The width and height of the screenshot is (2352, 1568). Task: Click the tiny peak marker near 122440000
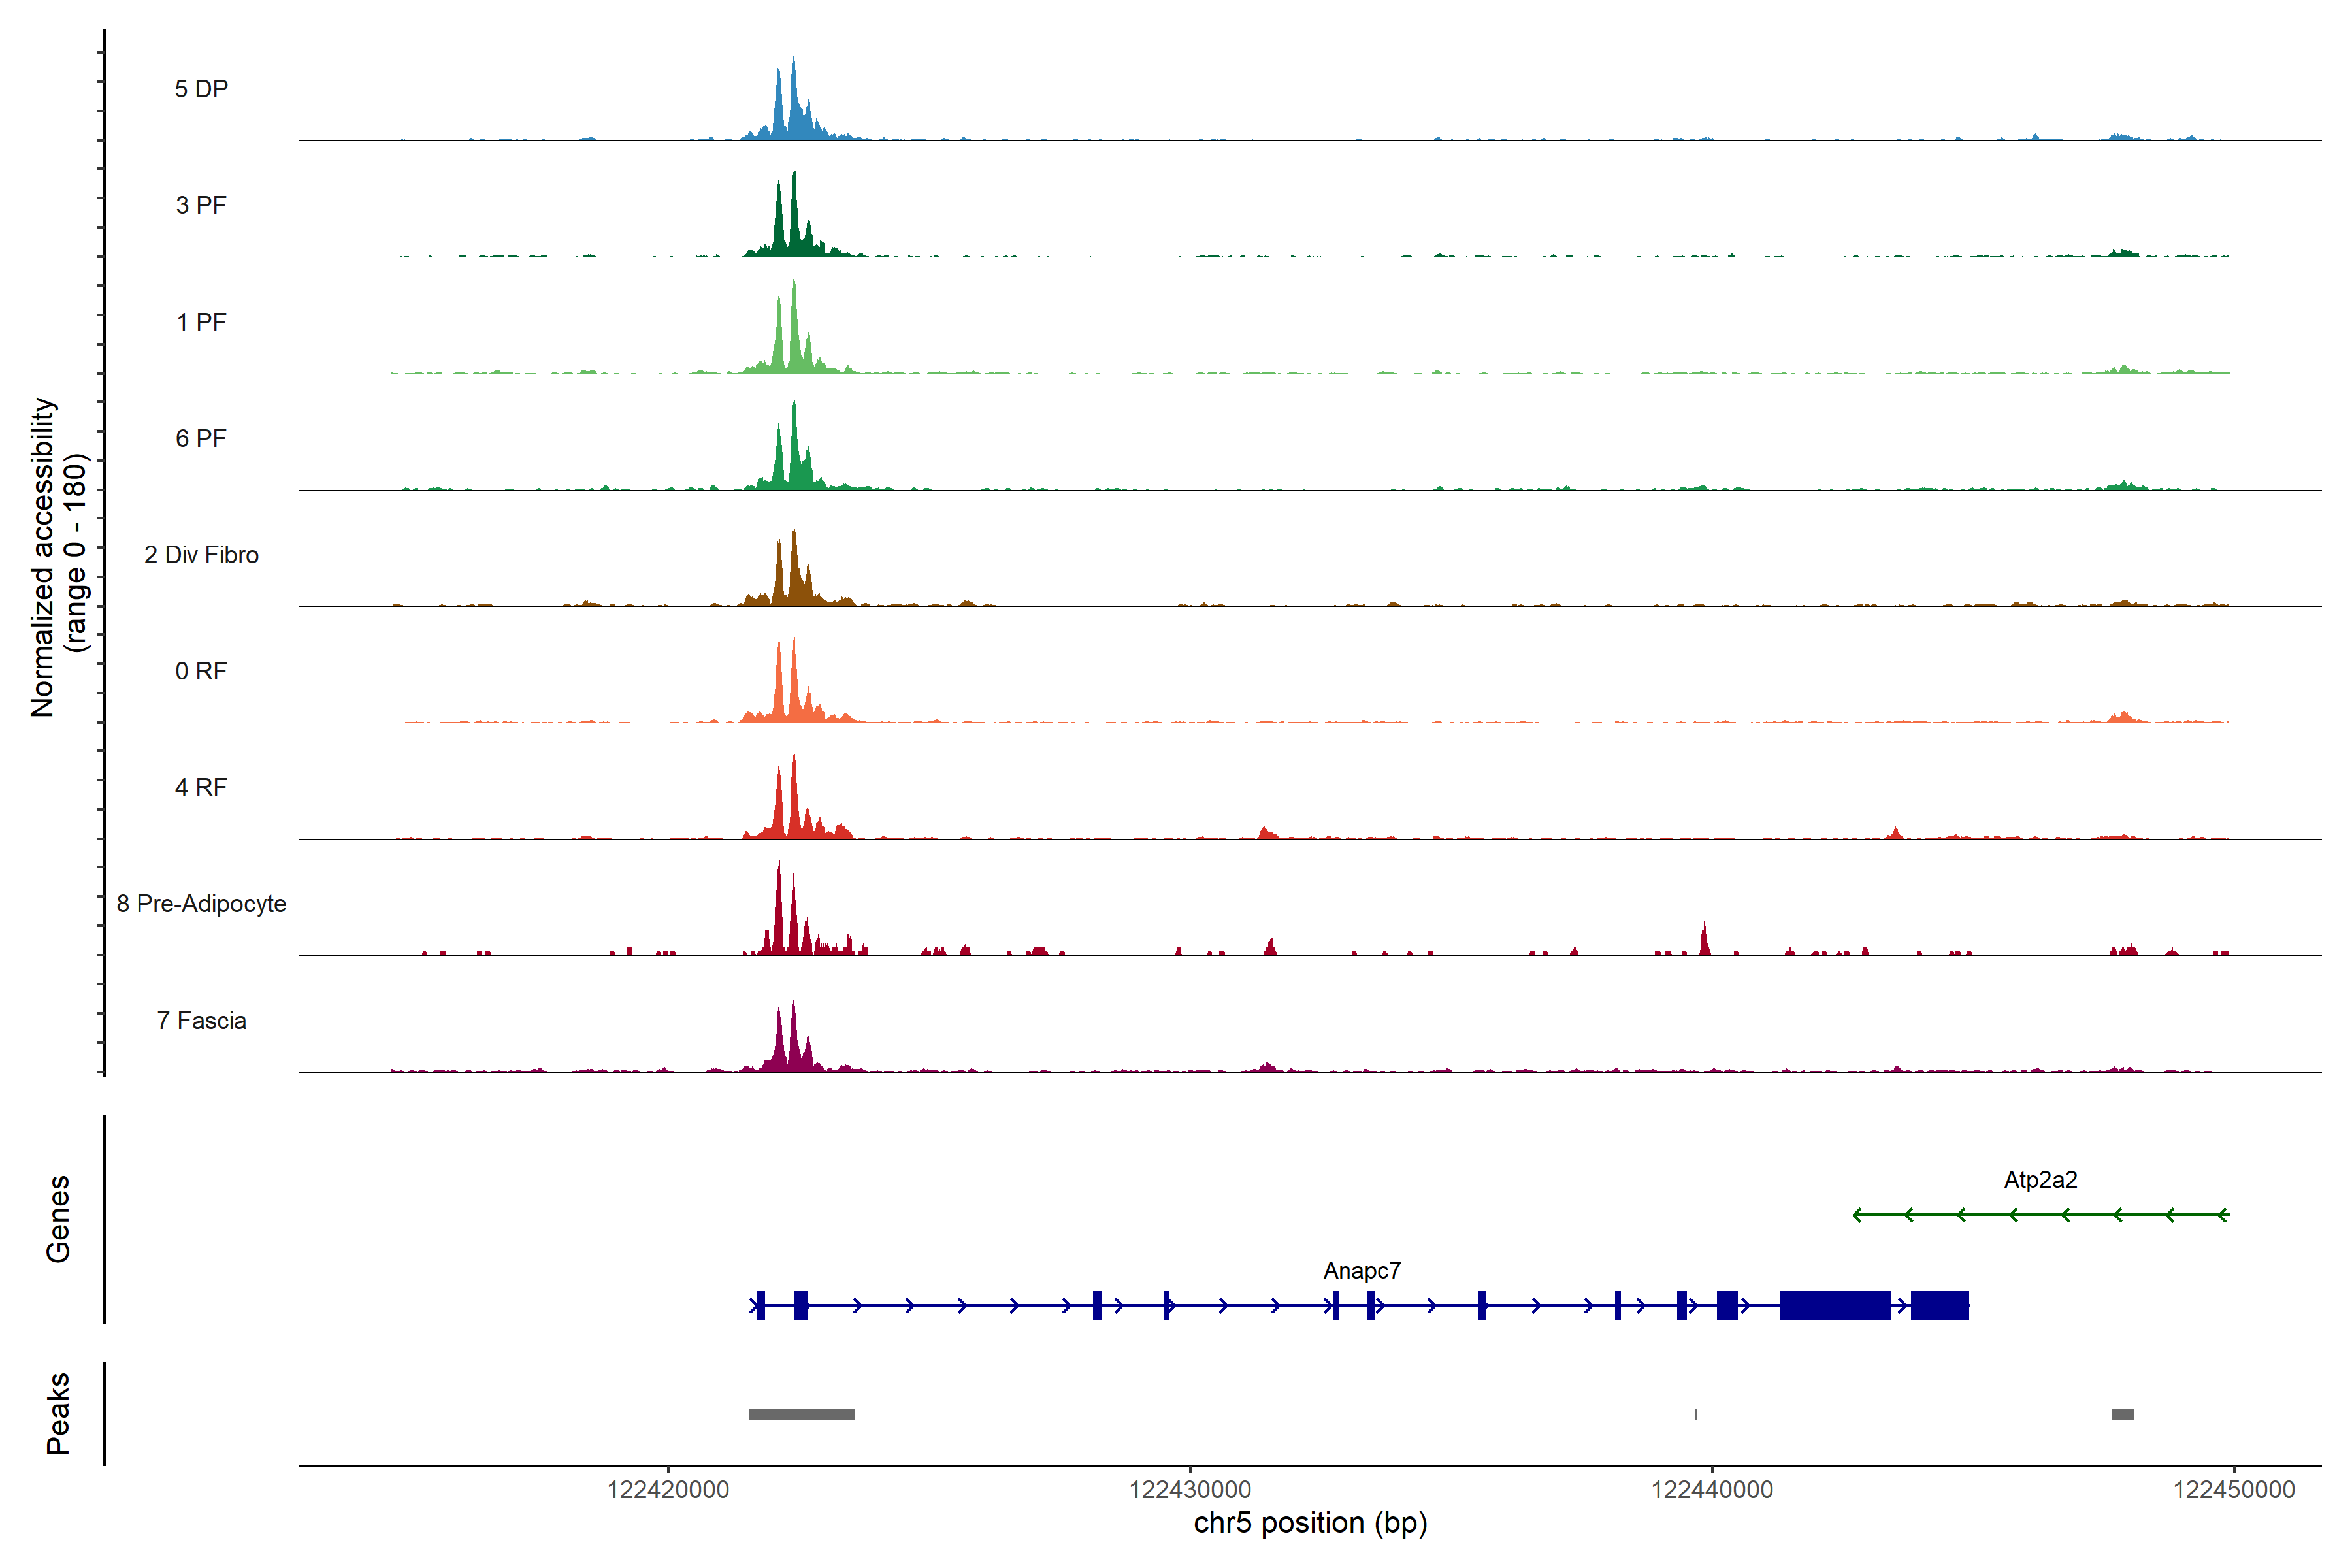point(1696,1414)
